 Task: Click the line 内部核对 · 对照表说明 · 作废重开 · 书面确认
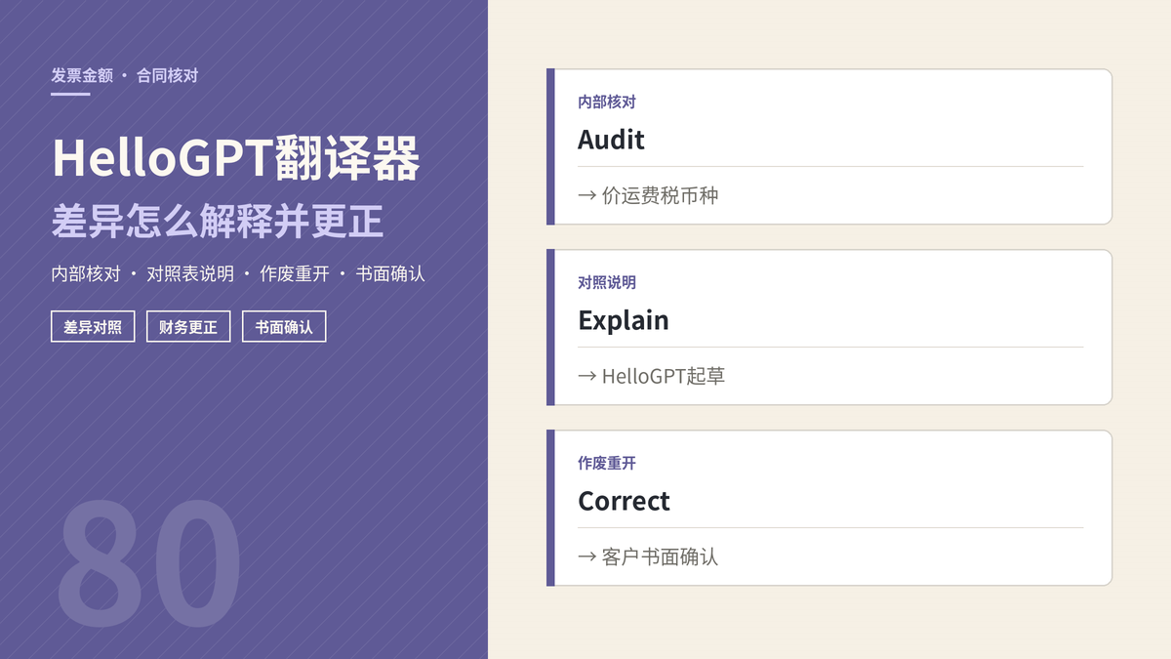click(238, 274)
